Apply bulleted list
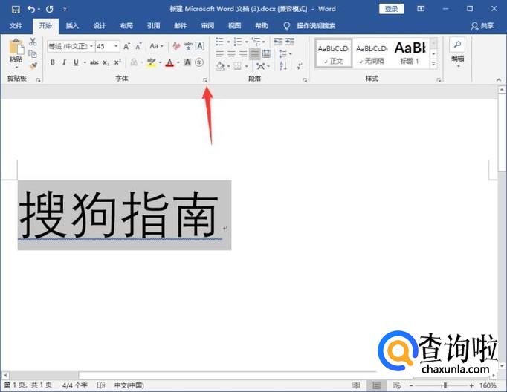The width and height of the screenshot is (507, 392). click(220, 42)
